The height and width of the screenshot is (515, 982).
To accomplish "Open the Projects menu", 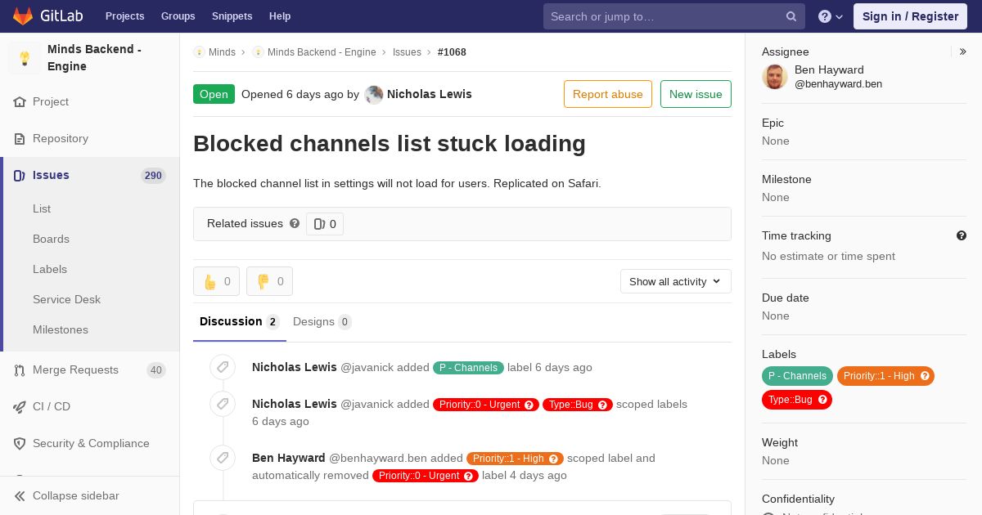I will [125, 16].
